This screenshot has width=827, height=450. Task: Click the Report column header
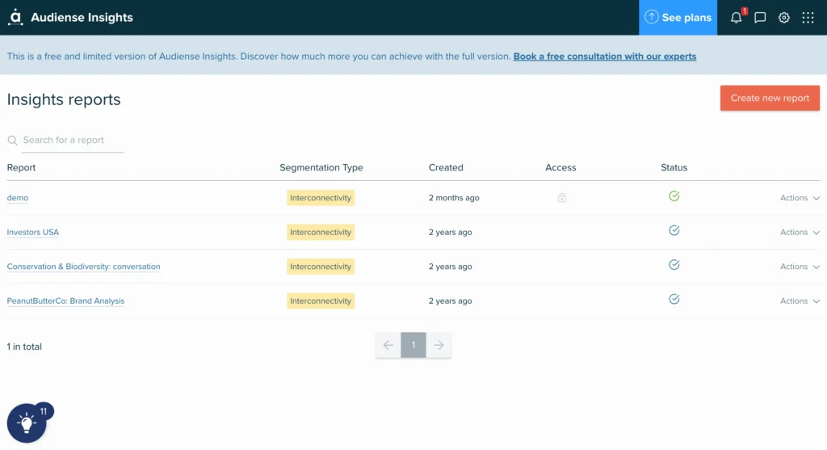(21, 167)
